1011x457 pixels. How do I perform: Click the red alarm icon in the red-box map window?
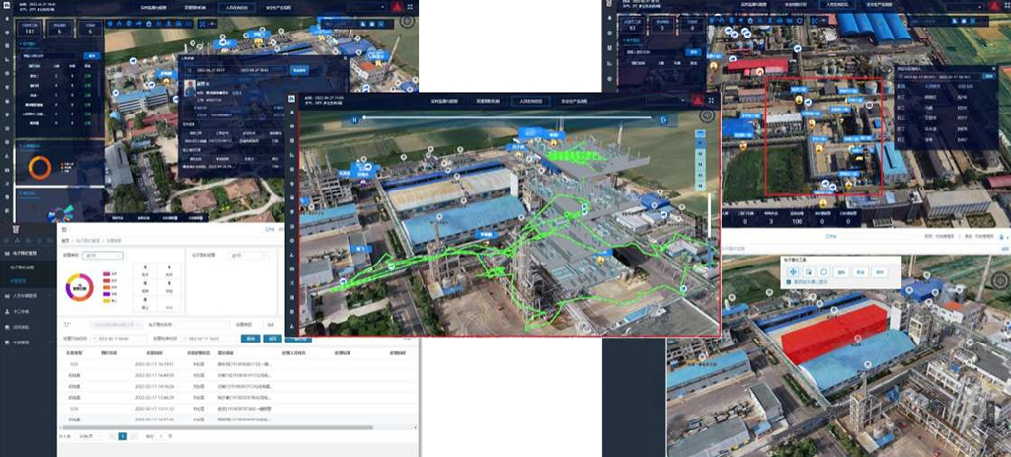pos(993,6)
